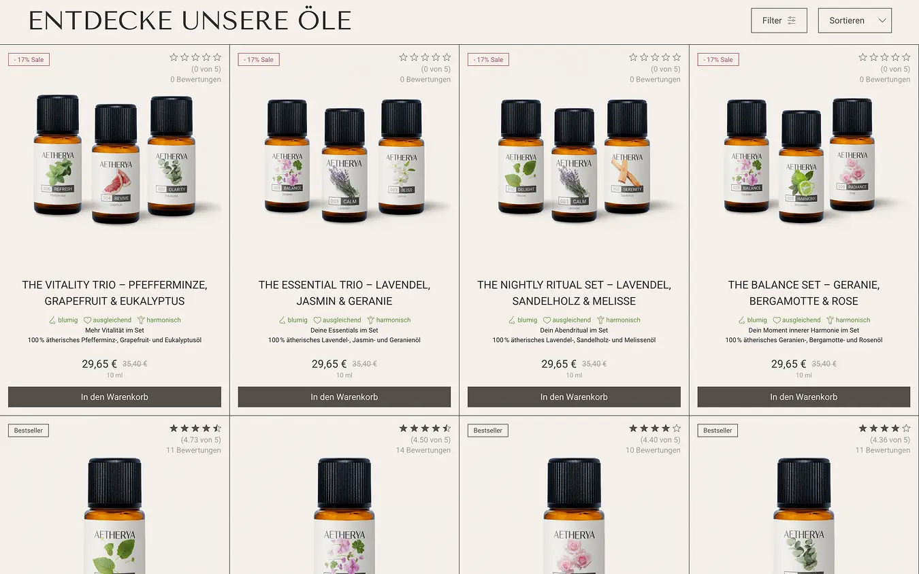Click the 4.73 von 5 star rating
Image resolution: width=919 pixels, height=574 pixels.
(x=195, y=428)
